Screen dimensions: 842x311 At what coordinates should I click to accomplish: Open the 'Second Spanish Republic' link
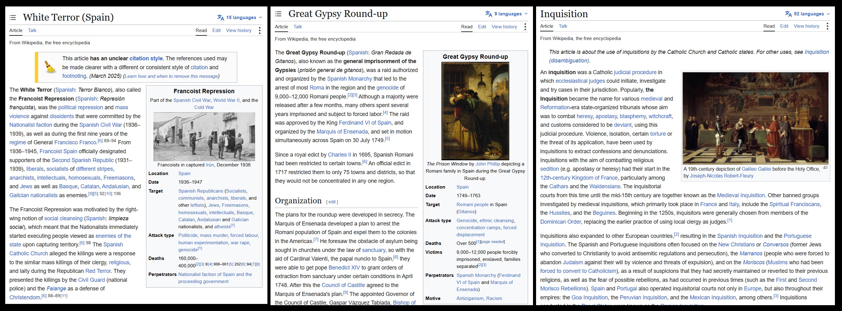[83, 160]
